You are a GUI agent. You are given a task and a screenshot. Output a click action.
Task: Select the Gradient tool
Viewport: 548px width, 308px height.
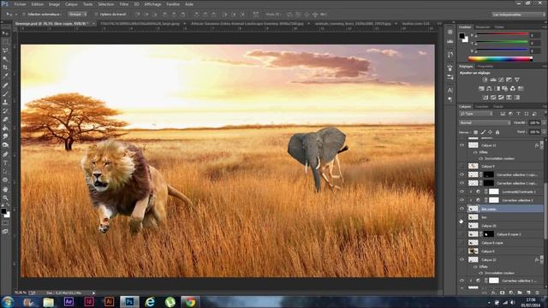pyautogui.click(x=6, y=128)
